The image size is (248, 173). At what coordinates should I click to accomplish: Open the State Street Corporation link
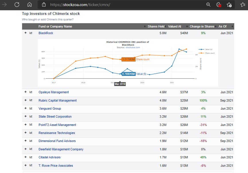point(55,117)
